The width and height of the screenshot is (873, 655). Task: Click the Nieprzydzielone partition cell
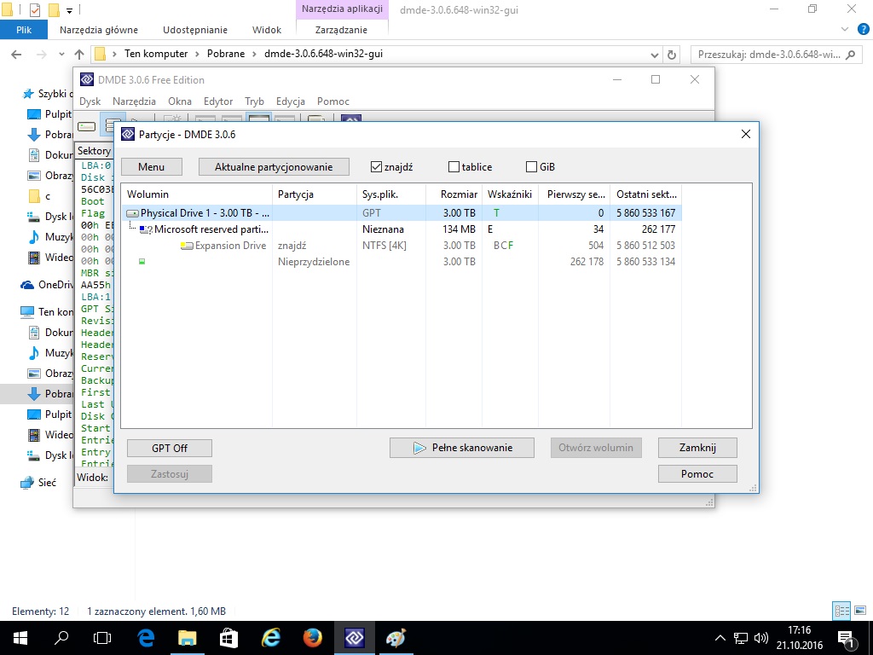[x=314, y=262]
